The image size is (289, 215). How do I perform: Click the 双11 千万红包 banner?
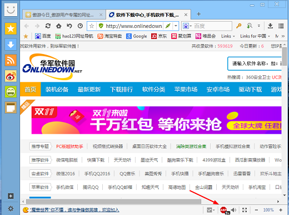pos(157,120)
